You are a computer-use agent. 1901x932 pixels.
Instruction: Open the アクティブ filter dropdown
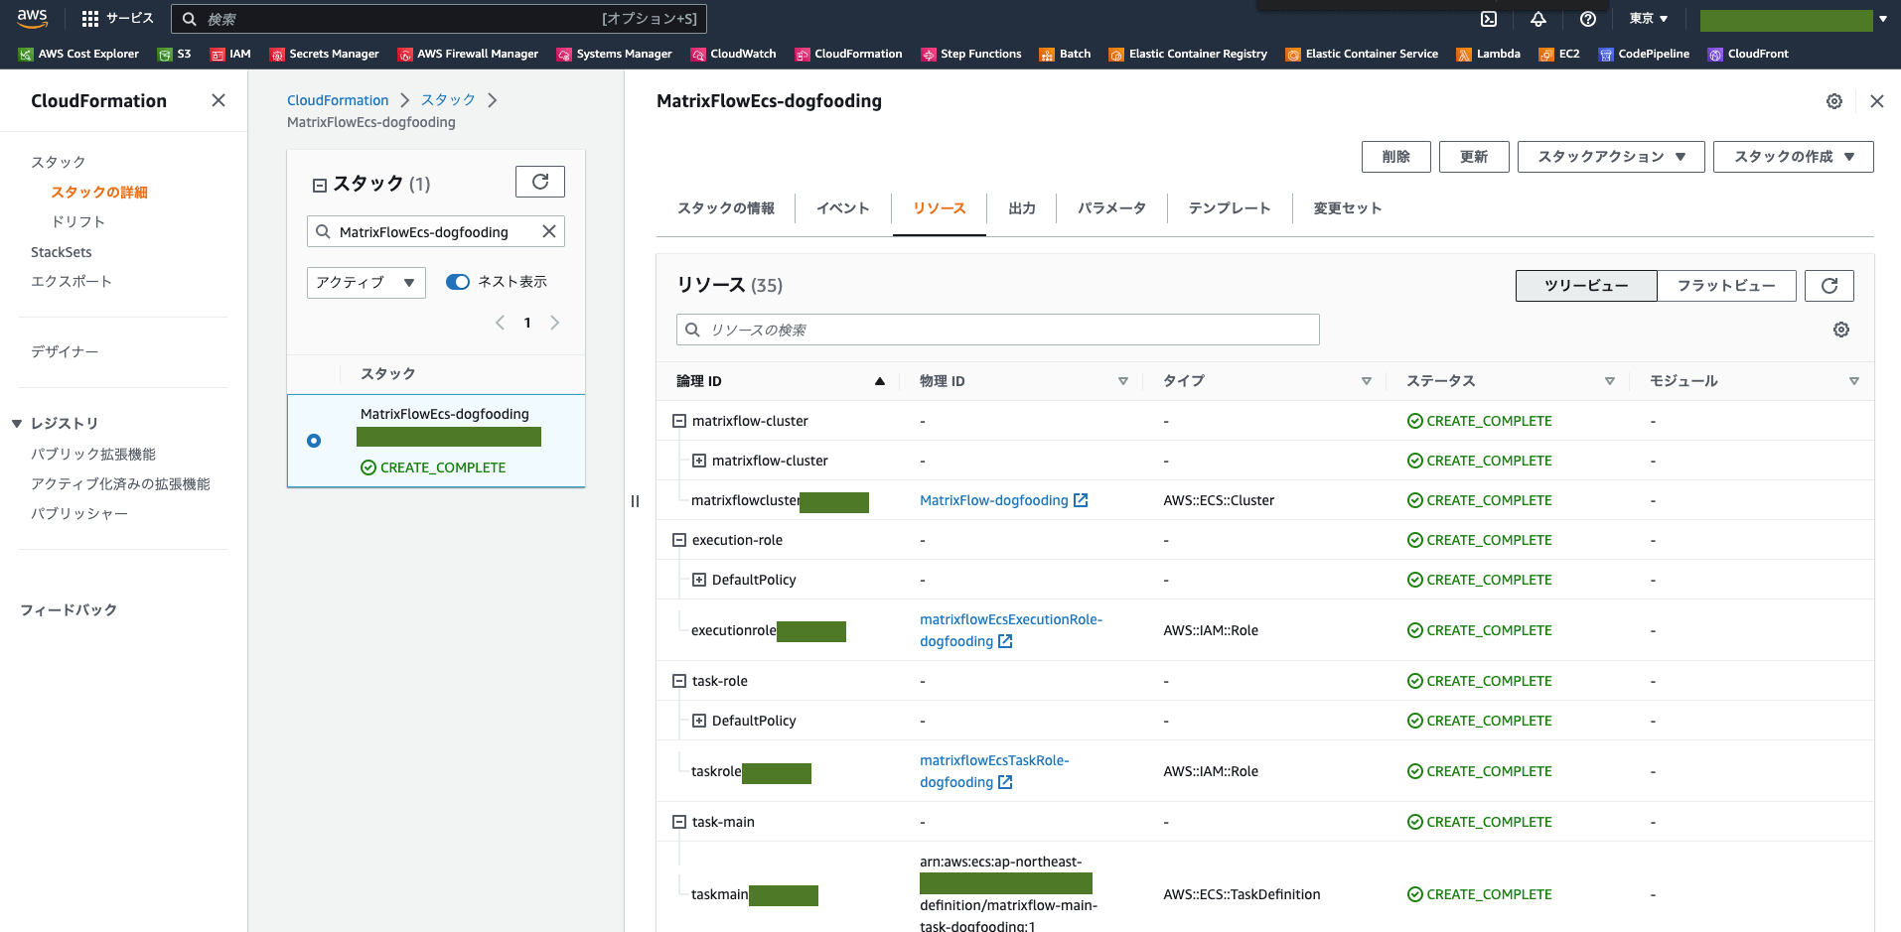point(366,283)
